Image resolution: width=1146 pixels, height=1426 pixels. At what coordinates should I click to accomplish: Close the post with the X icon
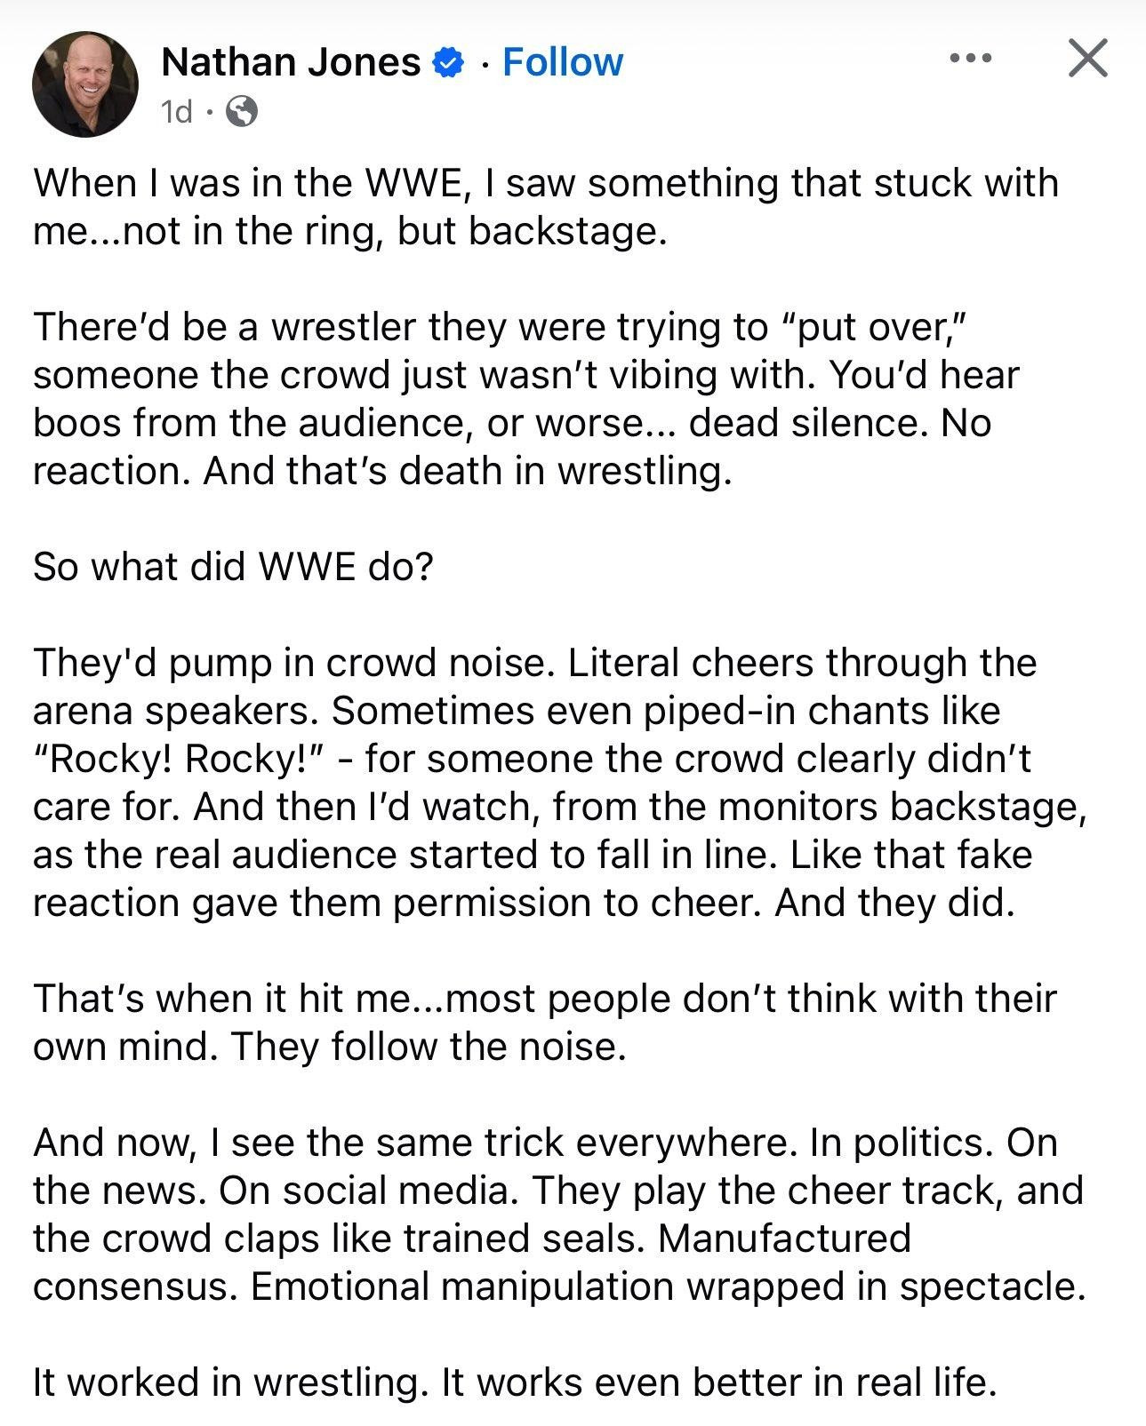(1086, 59)
